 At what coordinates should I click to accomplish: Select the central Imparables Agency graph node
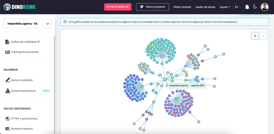[165, 79]
